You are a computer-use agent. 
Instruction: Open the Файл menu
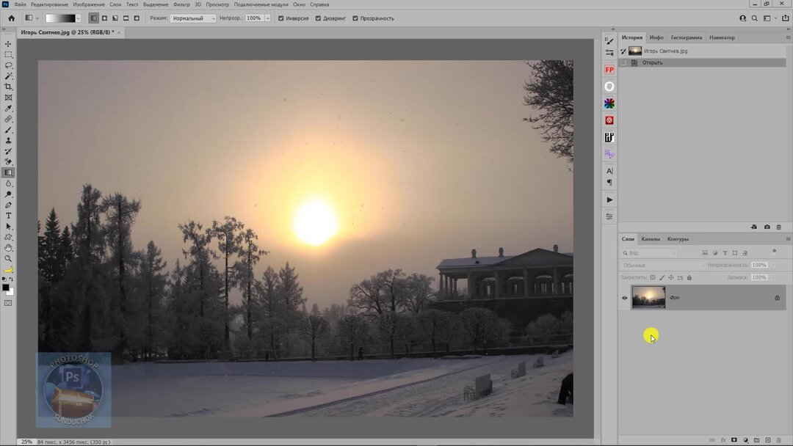click(21, 4)
